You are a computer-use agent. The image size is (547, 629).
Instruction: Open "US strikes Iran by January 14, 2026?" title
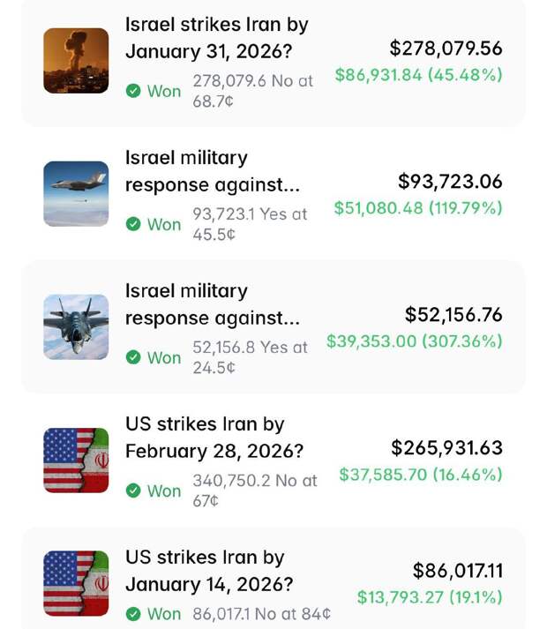point(211,571)
